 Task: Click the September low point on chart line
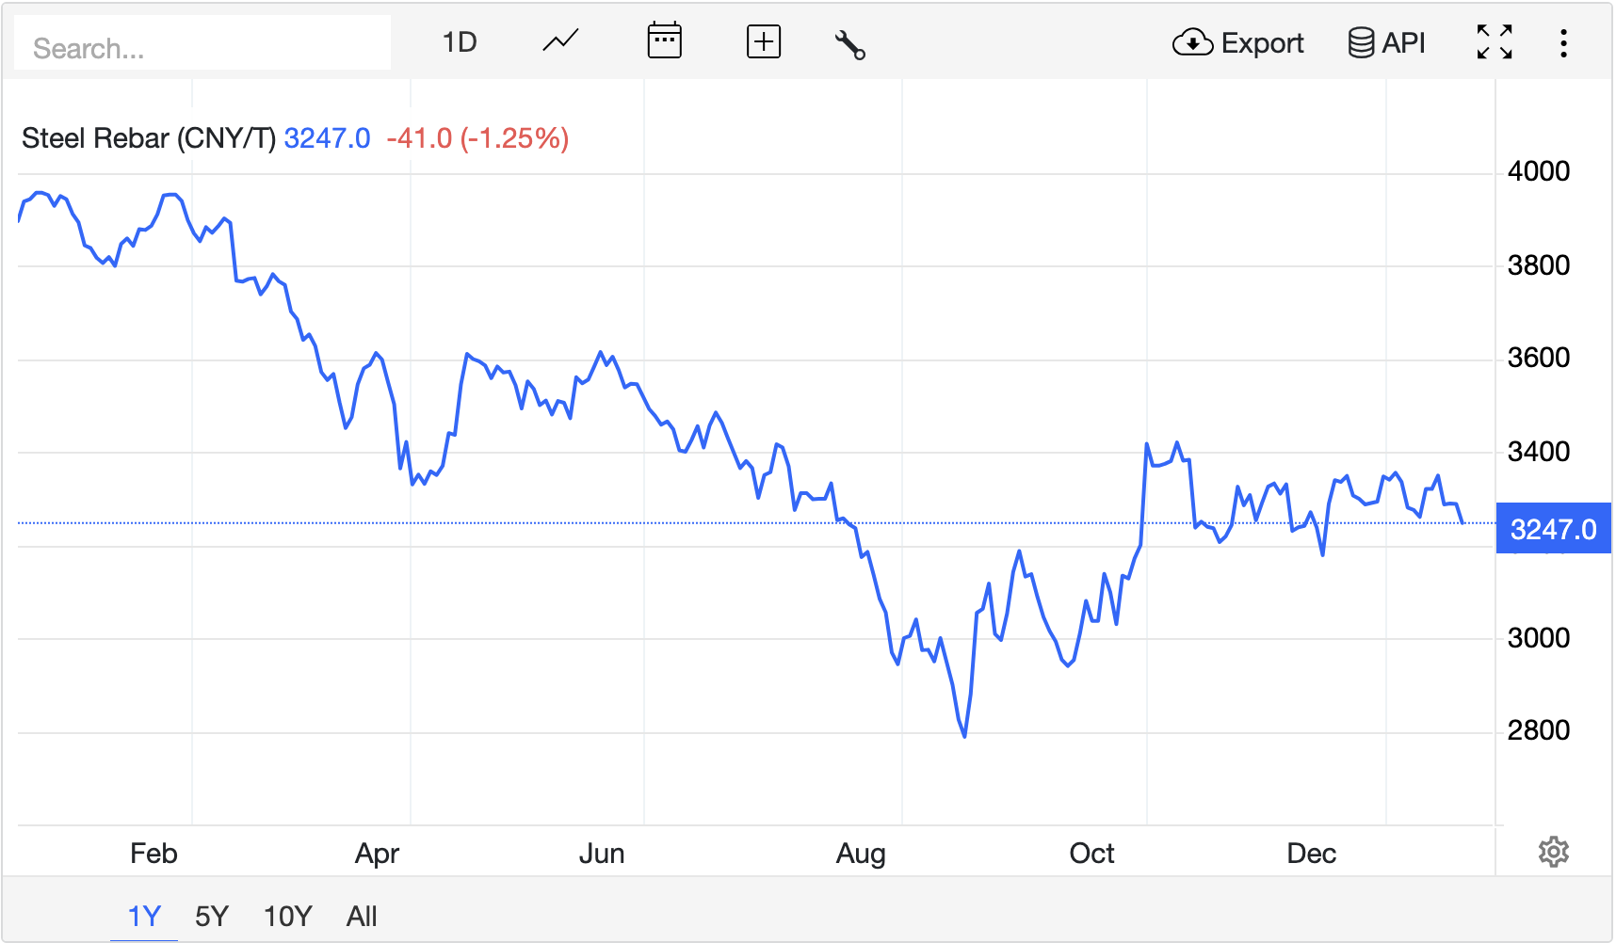pyautogui.click(x=964, y=735)
